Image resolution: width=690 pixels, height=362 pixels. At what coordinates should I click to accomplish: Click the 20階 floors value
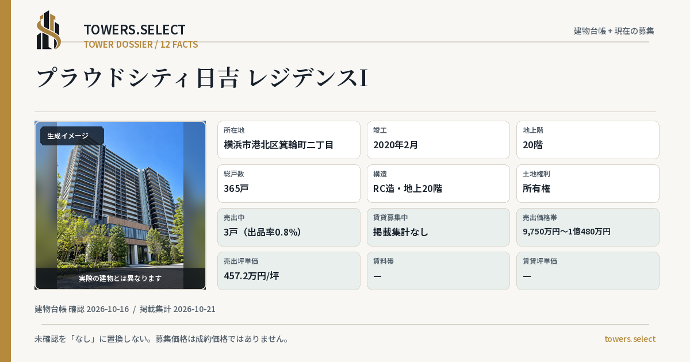(533, 145)
